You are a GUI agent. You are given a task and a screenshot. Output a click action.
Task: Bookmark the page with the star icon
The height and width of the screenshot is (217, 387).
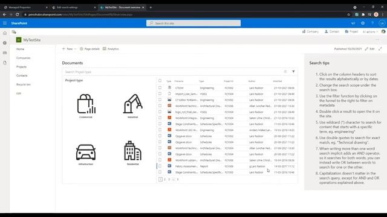pos(348,14)
